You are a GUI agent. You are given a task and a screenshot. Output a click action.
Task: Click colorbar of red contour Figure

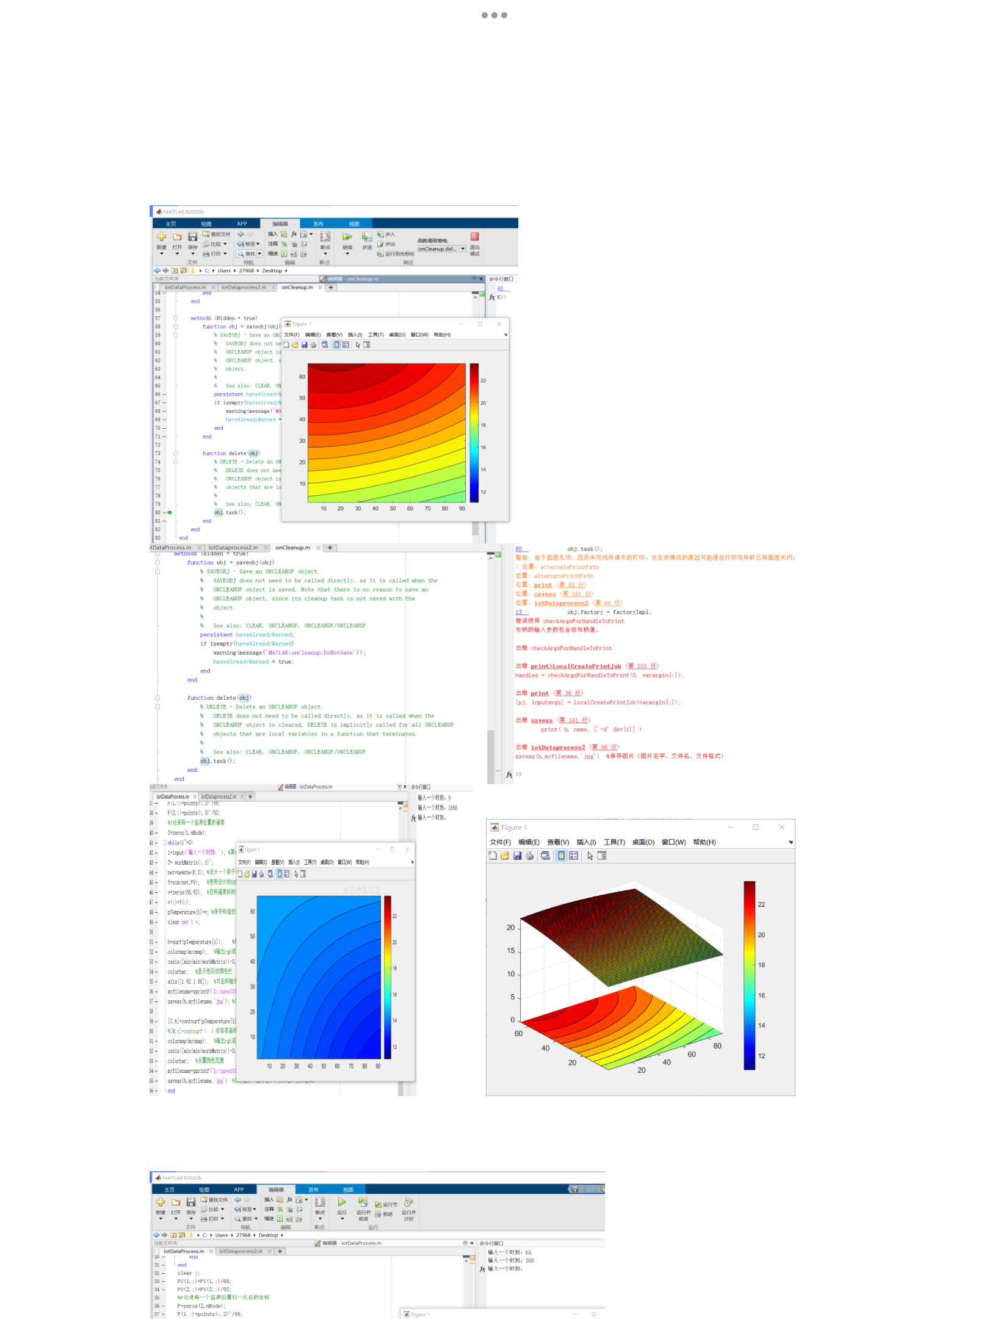click(x=474, y=433)
